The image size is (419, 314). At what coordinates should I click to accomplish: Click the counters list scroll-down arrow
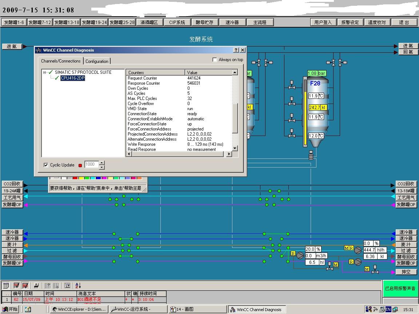click(x=235, y=148)
